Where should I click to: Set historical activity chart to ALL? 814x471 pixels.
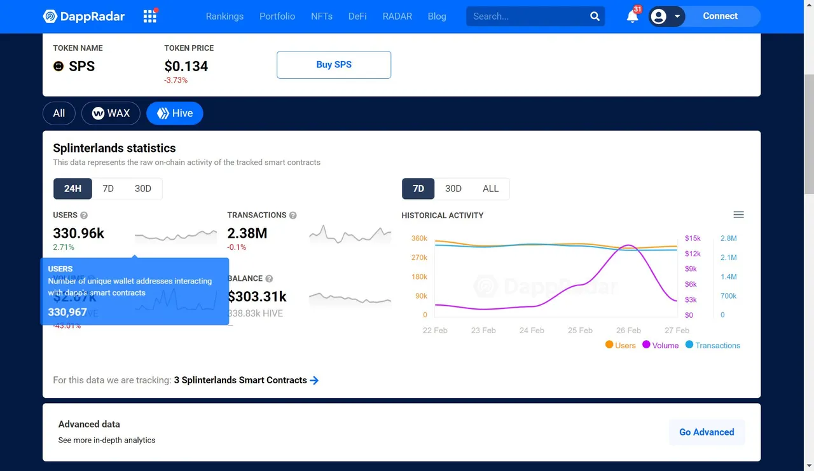click(x=491, y=189)
